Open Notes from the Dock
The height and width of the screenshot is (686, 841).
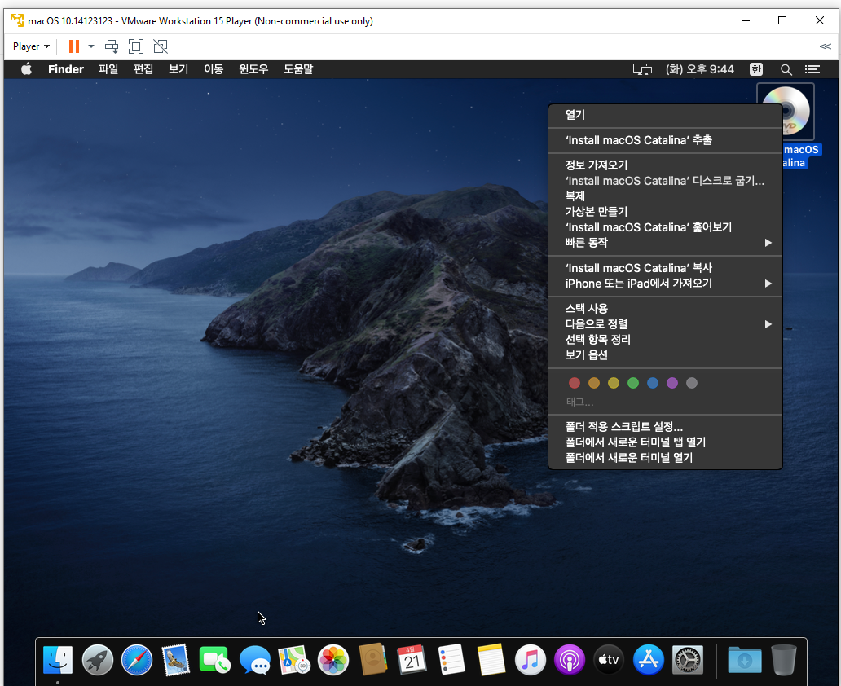[491, 660]
